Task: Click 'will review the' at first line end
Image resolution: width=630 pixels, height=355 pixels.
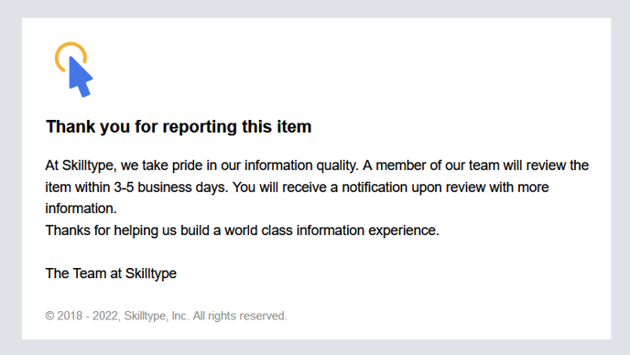Action: 547,166
